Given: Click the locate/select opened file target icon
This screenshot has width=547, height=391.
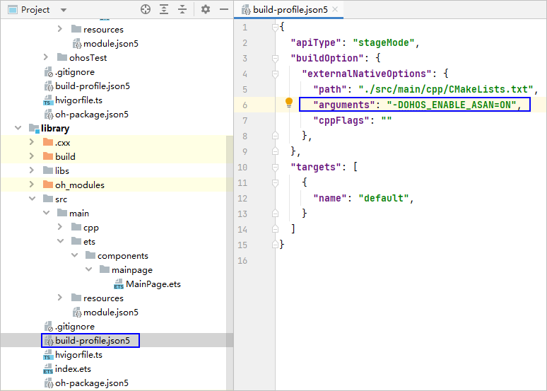Looking at the screenshot, I should click(146, 9).
